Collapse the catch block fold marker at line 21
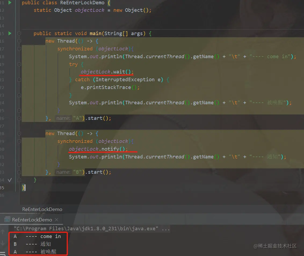The height and width of the screenshot is (256, 304). click(x=19, y=80)
